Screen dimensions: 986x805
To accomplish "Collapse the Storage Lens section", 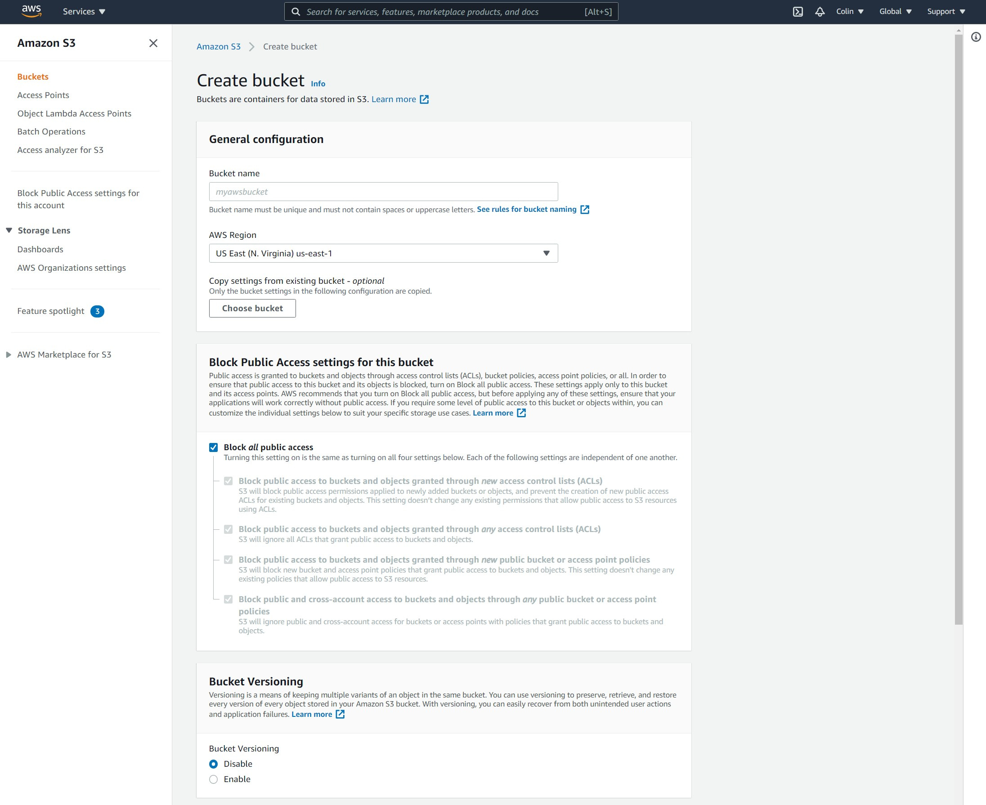I will [x=9, y=230].
